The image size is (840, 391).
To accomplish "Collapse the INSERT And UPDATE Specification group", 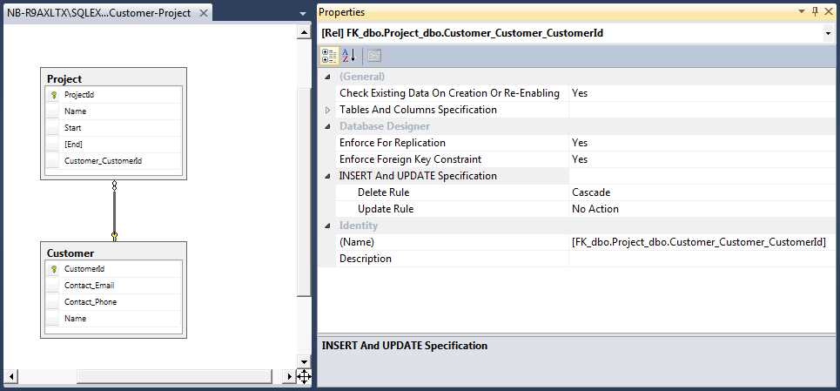I will tap(327, 176).
